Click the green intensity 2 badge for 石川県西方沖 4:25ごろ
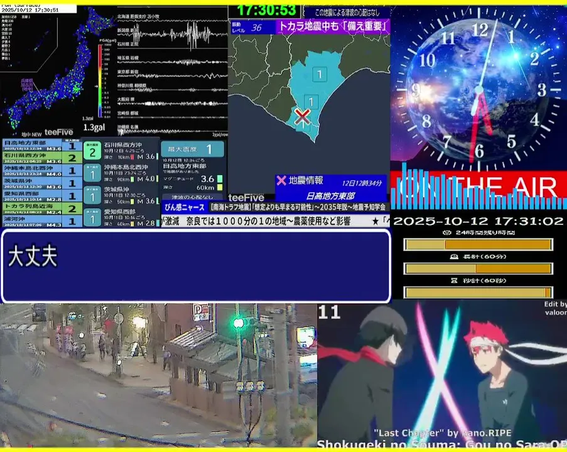Image resolution: width=567 pixels, height=452 pixels. [x=92, y=151]
